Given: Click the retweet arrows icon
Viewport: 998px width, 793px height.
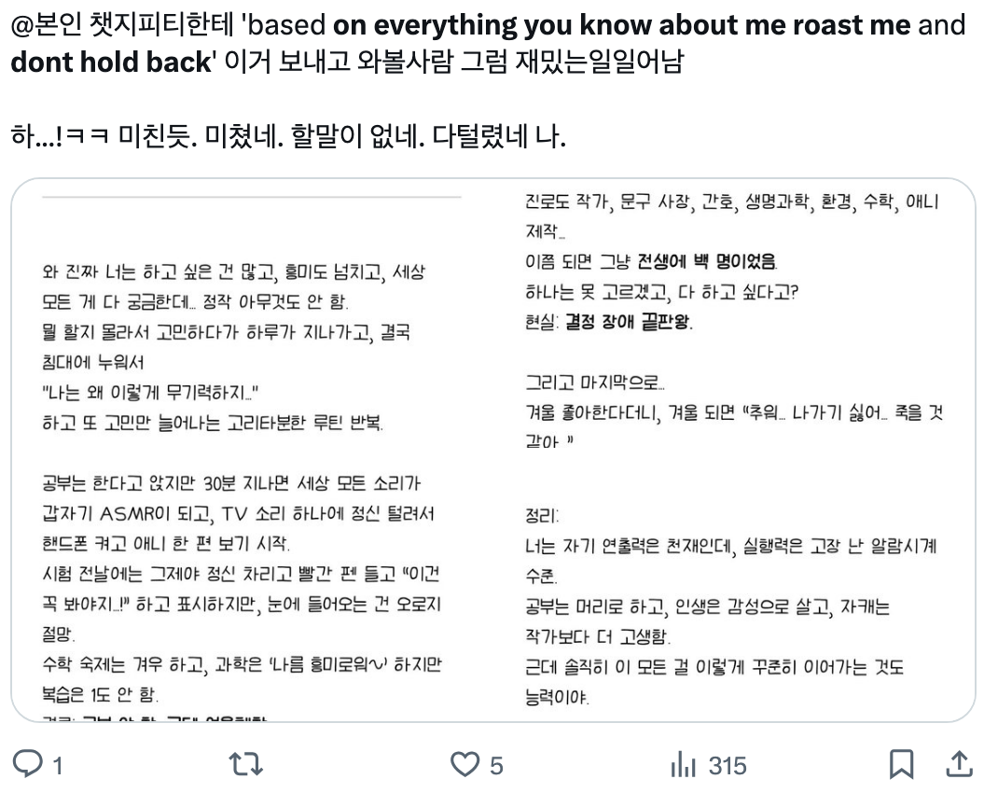Looking at the screenshot, I should [245, 764].
